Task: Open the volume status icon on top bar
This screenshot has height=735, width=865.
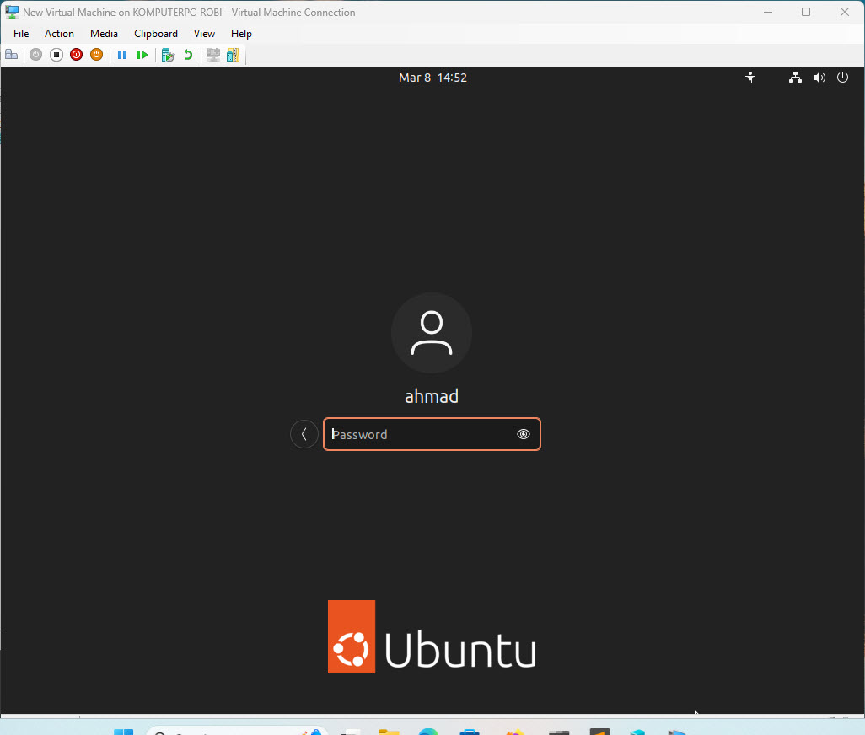Action: pos(819,77)
